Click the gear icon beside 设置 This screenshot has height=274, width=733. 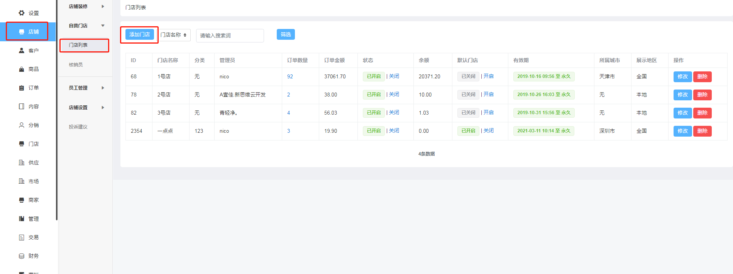(22, 13)
